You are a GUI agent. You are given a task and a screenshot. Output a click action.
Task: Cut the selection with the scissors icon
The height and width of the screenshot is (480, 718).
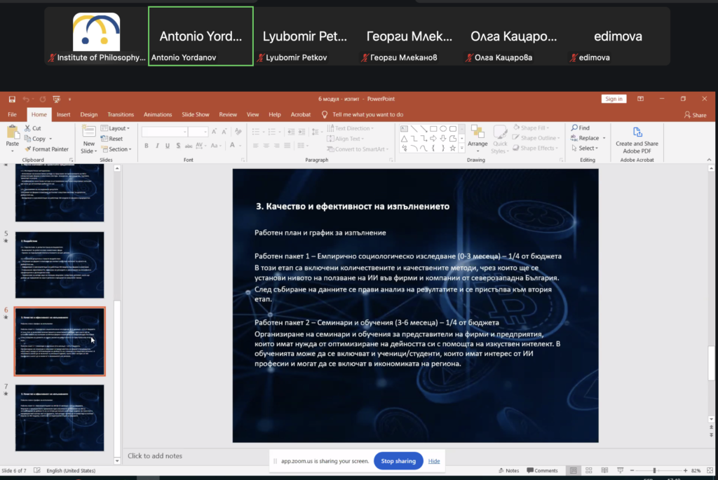28,128
